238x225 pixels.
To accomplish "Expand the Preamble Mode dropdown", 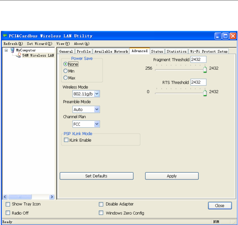I will pyautogui.click(x=97, y=110).
